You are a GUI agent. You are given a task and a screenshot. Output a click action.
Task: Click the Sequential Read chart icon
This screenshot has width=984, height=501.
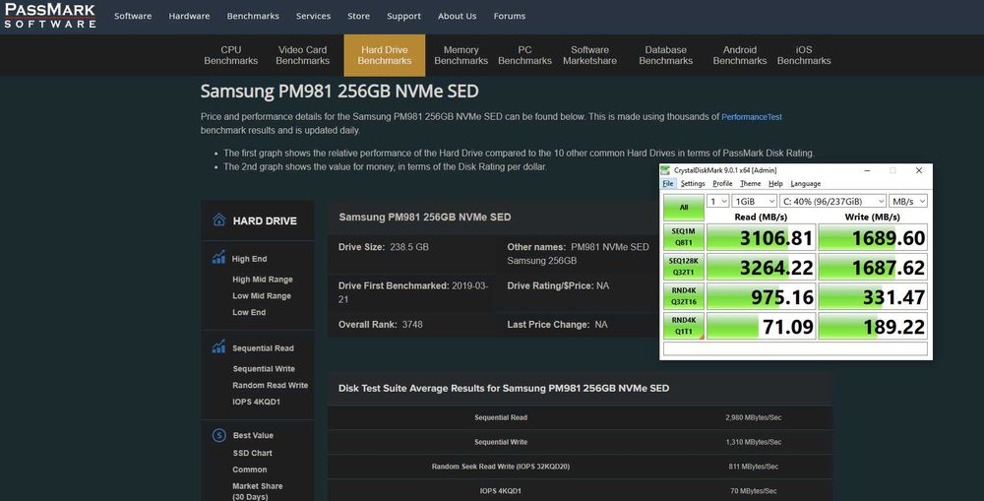(218, 347)
